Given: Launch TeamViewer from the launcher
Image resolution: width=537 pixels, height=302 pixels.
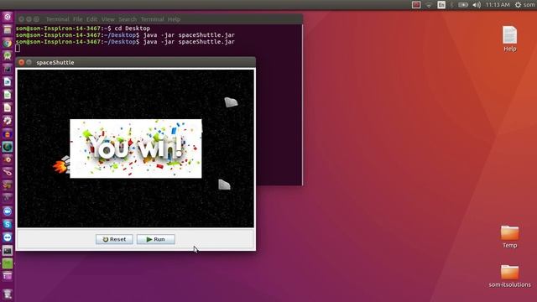Looking at the screenshot, I should click(x=8, y=237).
